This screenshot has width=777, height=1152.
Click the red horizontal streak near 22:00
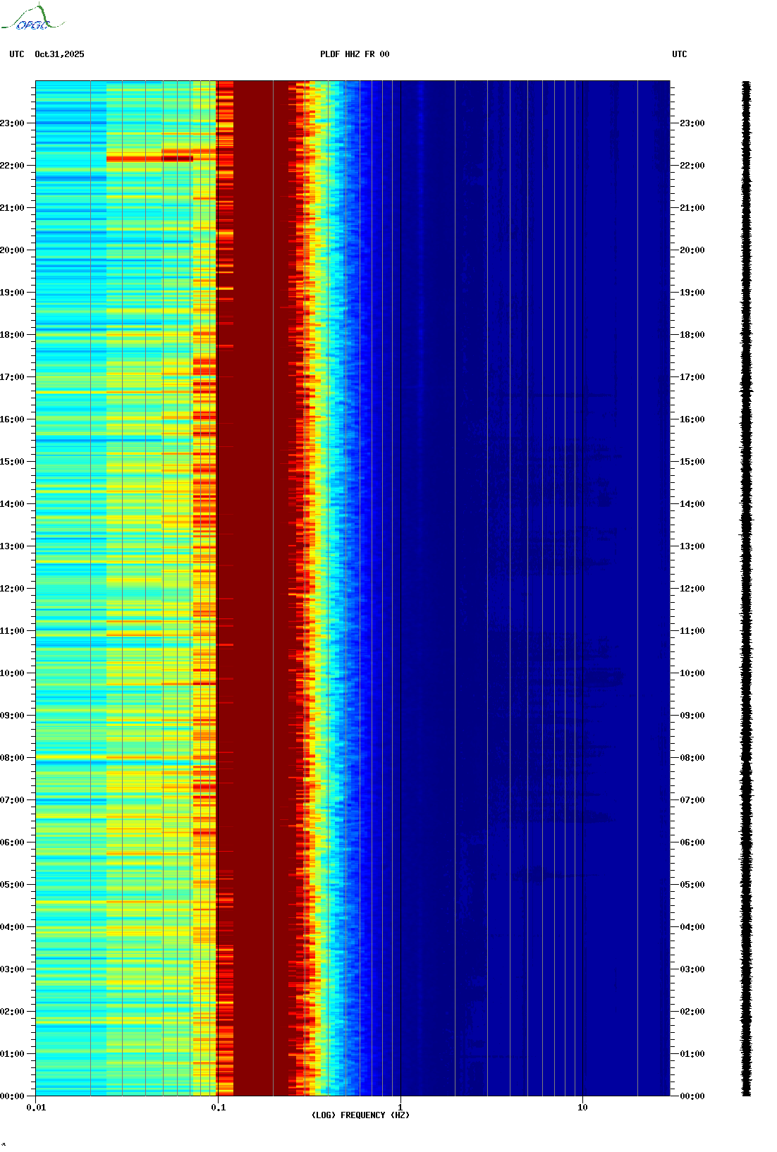point(149,159)
